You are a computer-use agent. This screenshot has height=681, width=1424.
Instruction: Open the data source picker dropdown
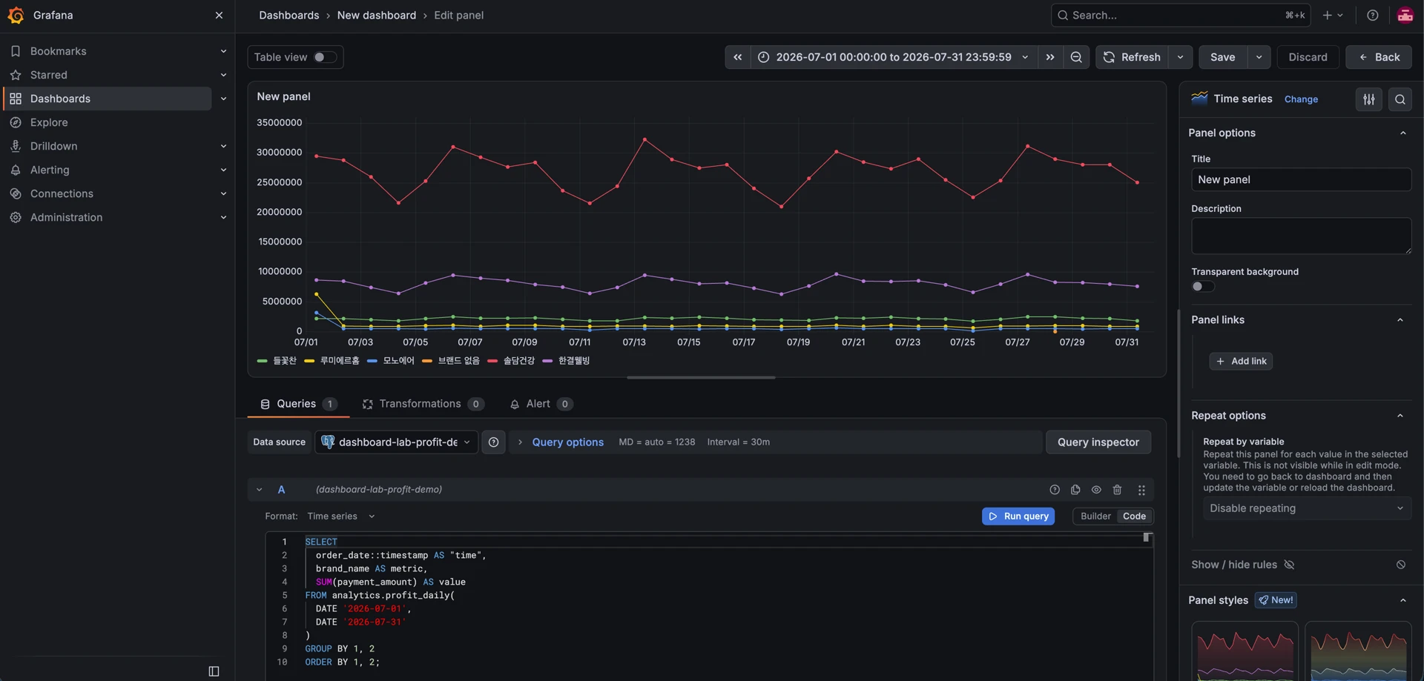pyautogui.click(x=397, y=442)
